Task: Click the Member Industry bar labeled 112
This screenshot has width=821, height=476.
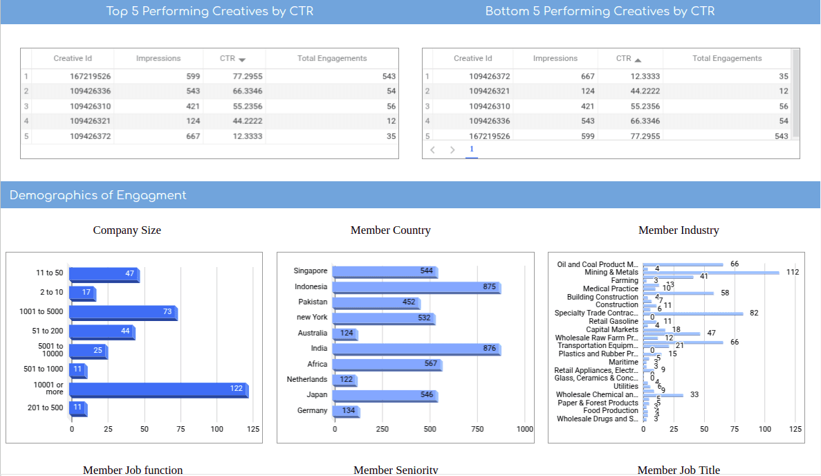Action: tap(711, 273)
